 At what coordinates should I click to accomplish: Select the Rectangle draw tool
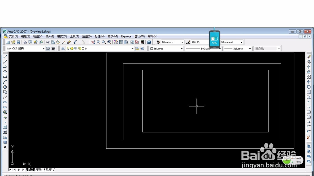pyautogui.click(x=5, y=77)
